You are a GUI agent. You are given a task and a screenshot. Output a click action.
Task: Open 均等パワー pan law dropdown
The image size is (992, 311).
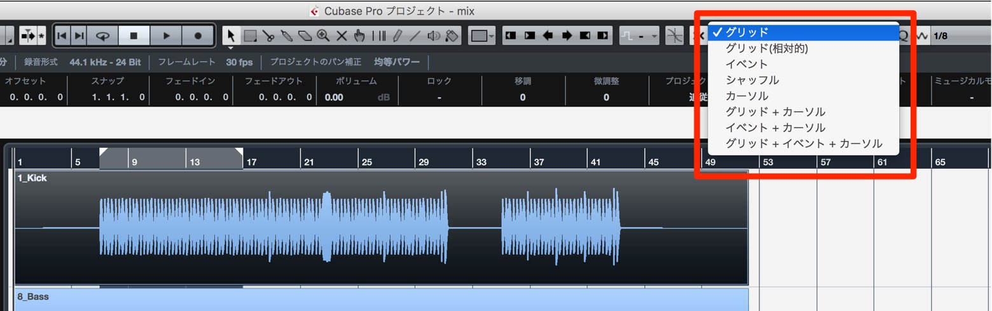click(x=397, y=62)
